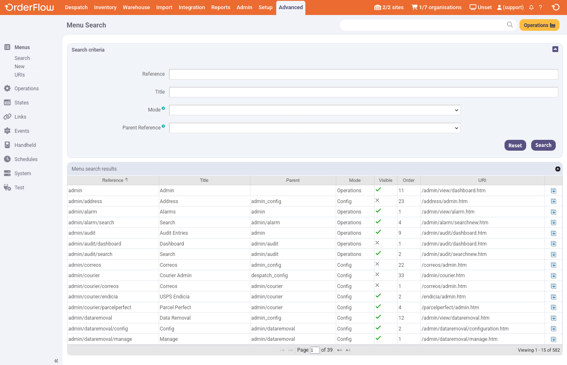Collapse the left sidebar with double chevron

56,361
